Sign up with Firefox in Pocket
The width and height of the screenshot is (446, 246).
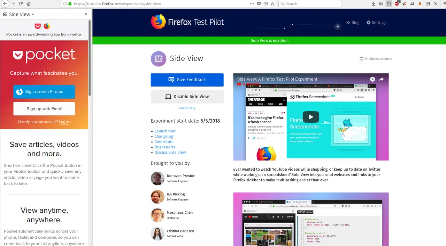coord(44,92)
